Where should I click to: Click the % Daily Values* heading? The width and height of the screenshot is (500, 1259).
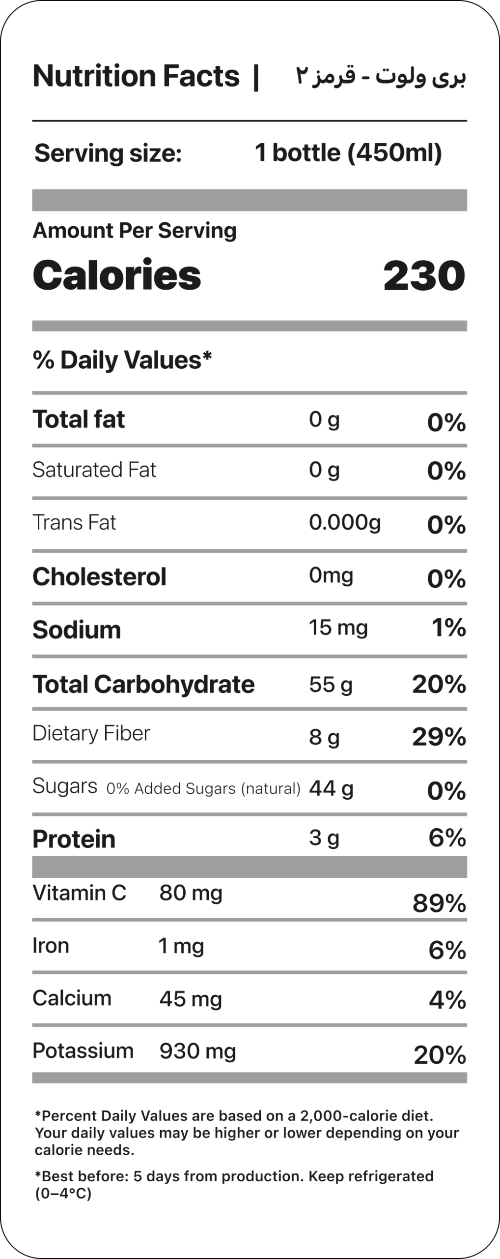point(122,360)
